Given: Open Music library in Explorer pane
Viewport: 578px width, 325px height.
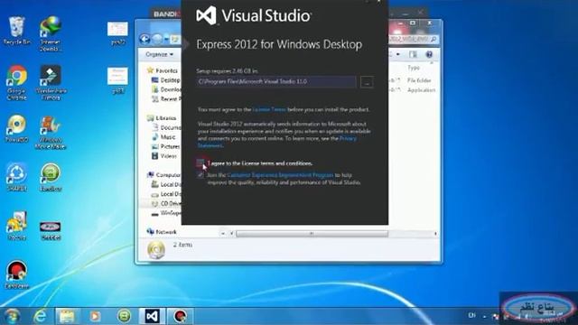Looking at the screenshot, I should (x=163, y=137).
